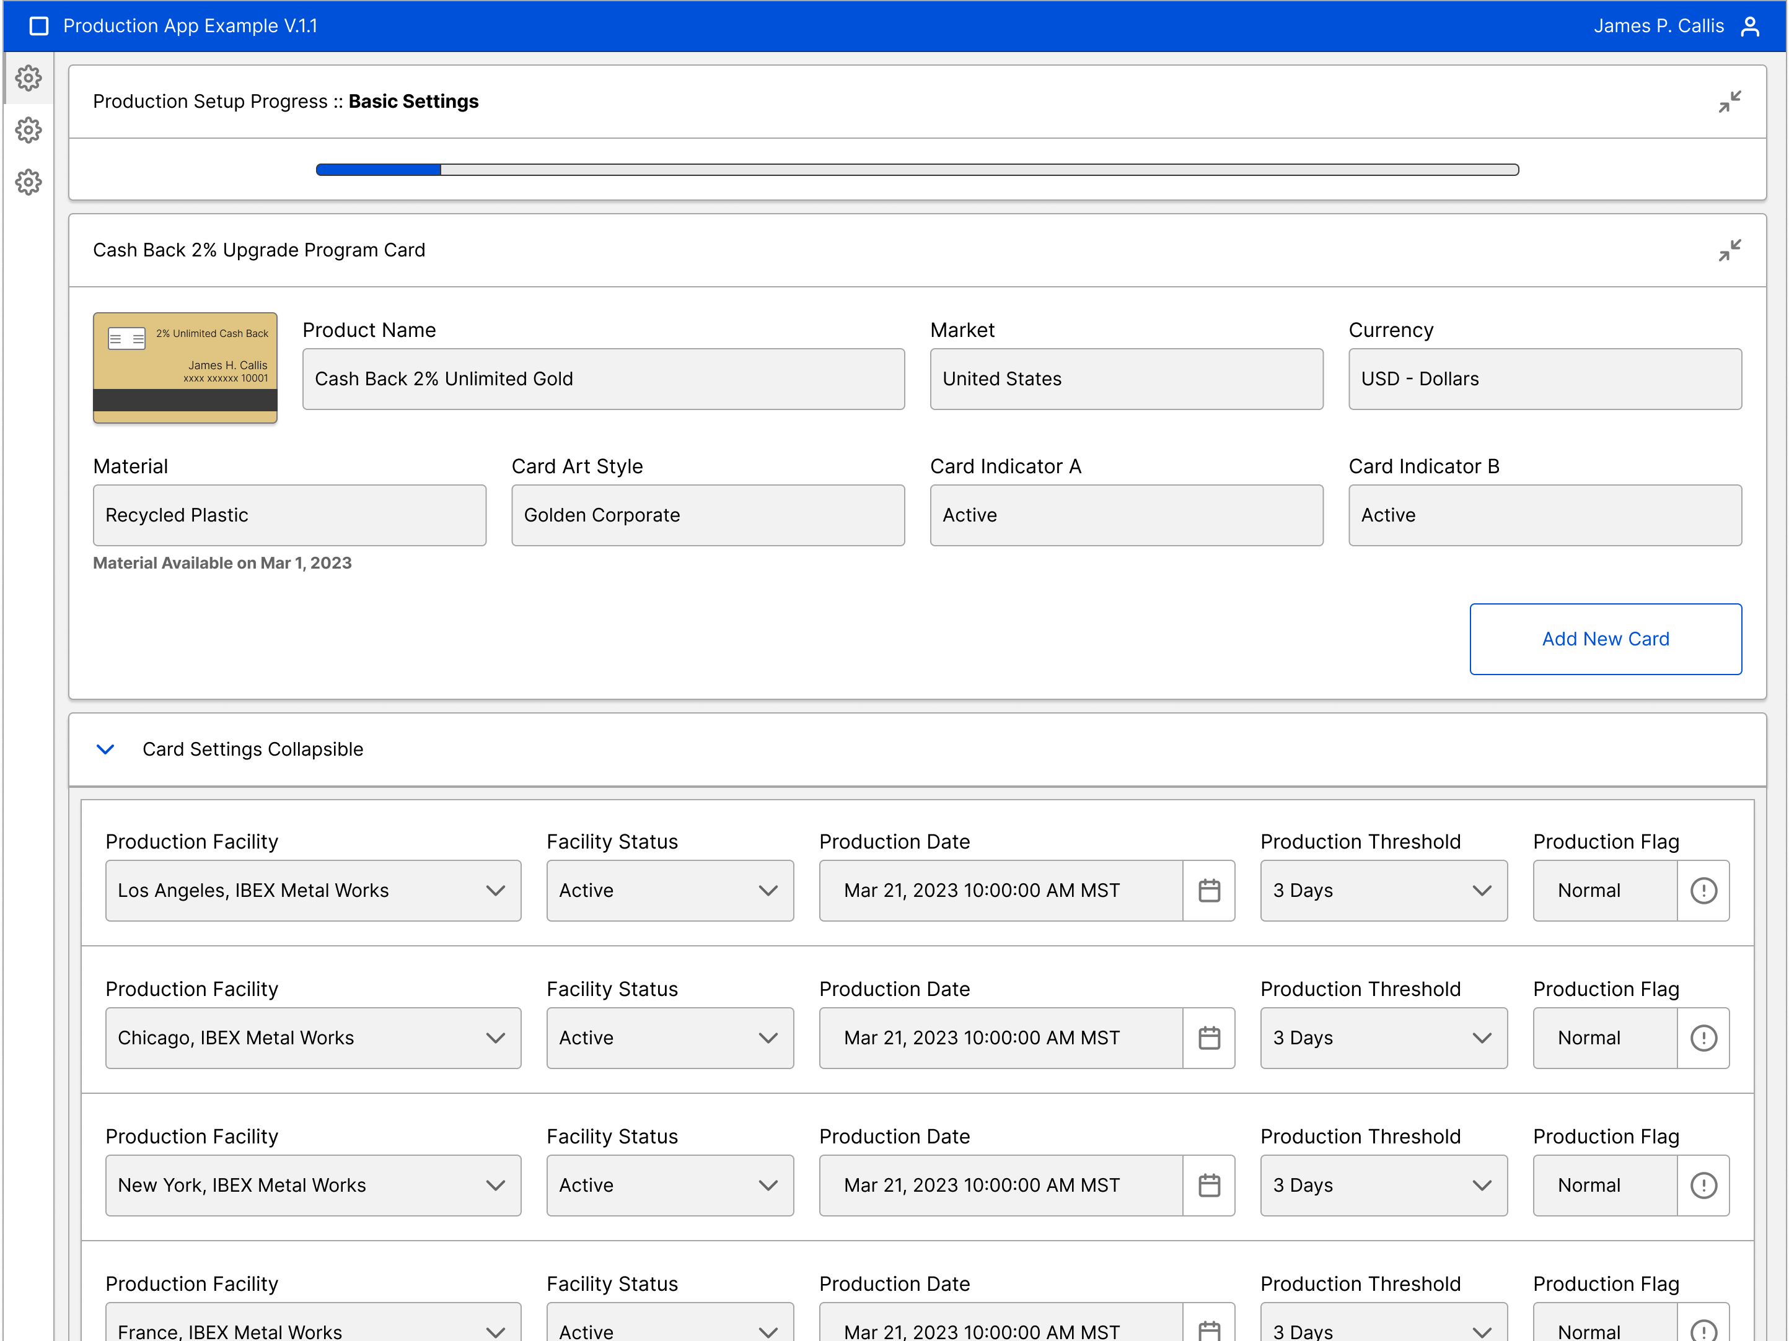
Task: Open New York, IBEX Metal Works facility dropdown
Action: tap(313, 1185)
